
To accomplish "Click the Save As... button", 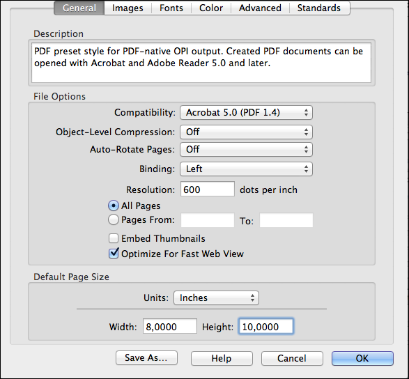I will (x=146, y=358).
